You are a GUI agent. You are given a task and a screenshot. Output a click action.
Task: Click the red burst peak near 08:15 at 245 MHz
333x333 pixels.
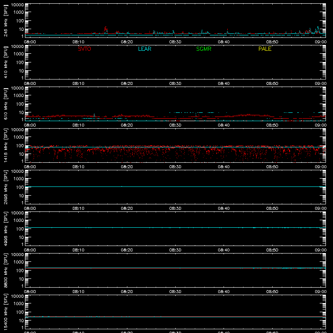pos(106,28)
